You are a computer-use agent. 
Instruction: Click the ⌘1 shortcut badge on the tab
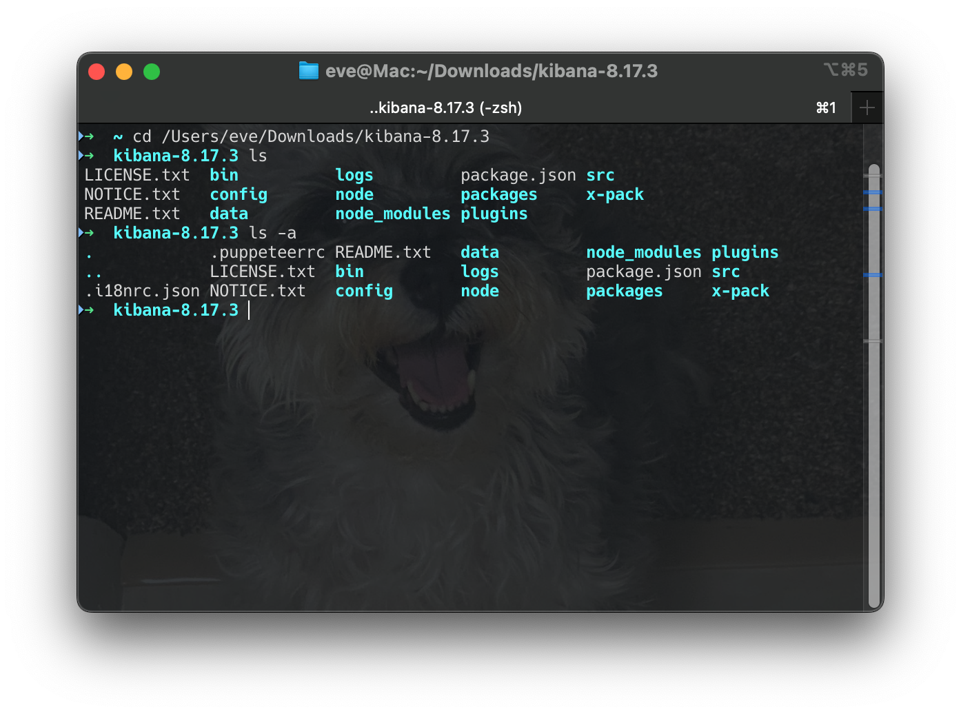click(x=825, y=108)
